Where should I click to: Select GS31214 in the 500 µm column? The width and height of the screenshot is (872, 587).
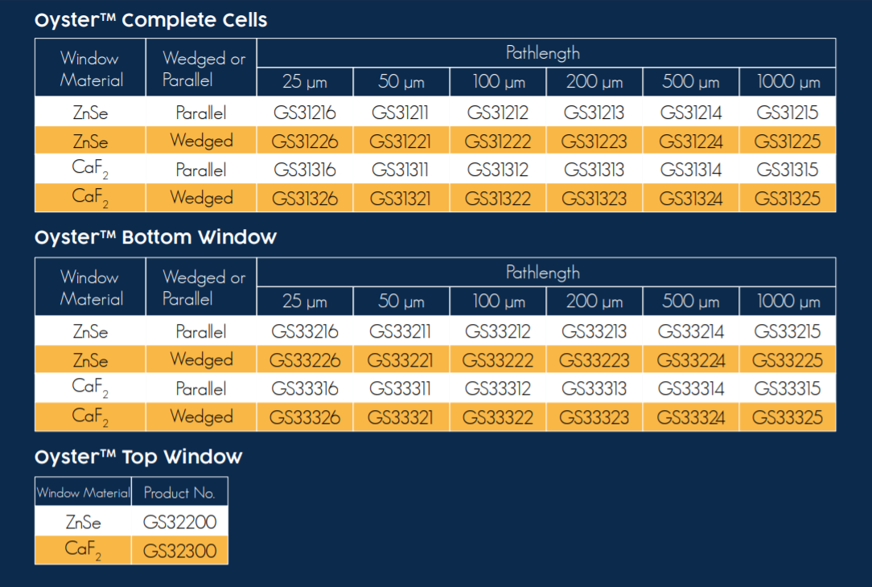click(691, 113)
